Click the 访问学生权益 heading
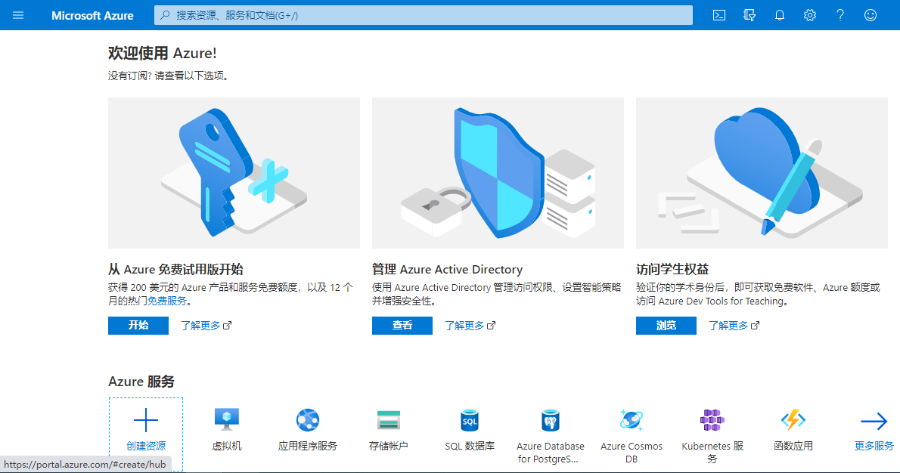 pyautogui.click(x=672, y=270)
